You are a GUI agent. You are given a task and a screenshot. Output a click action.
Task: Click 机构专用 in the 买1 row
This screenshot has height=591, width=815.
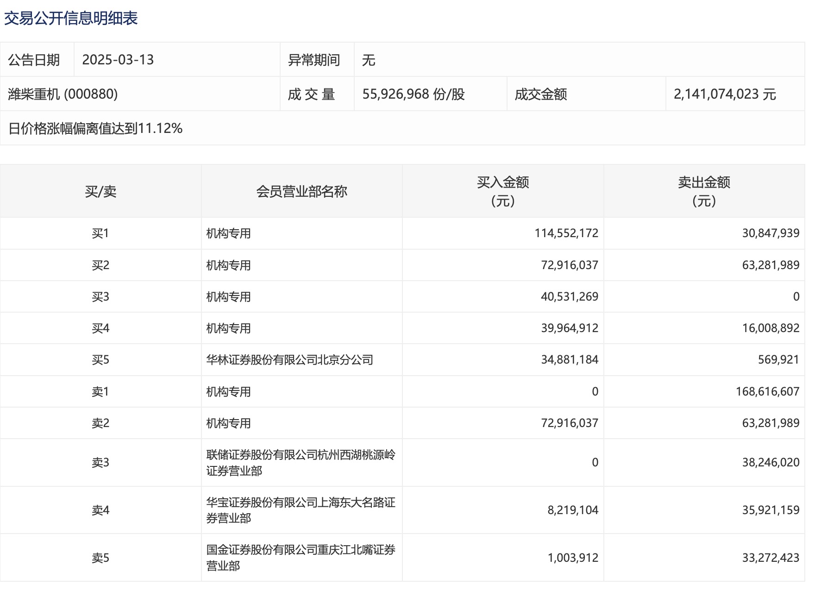pos(228,233)
